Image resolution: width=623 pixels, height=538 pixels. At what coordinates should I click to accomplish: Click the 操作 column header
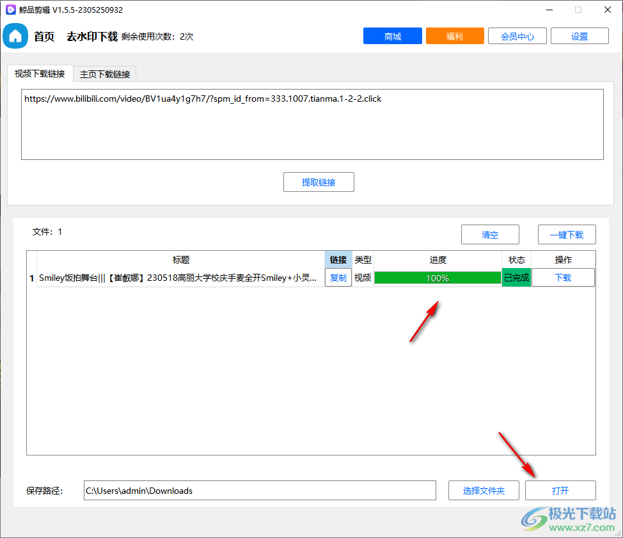click(563, 260)
